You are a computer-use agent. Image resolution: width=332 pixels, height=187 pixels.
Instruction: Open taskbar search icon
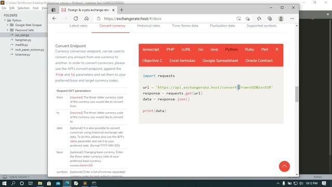13,183
